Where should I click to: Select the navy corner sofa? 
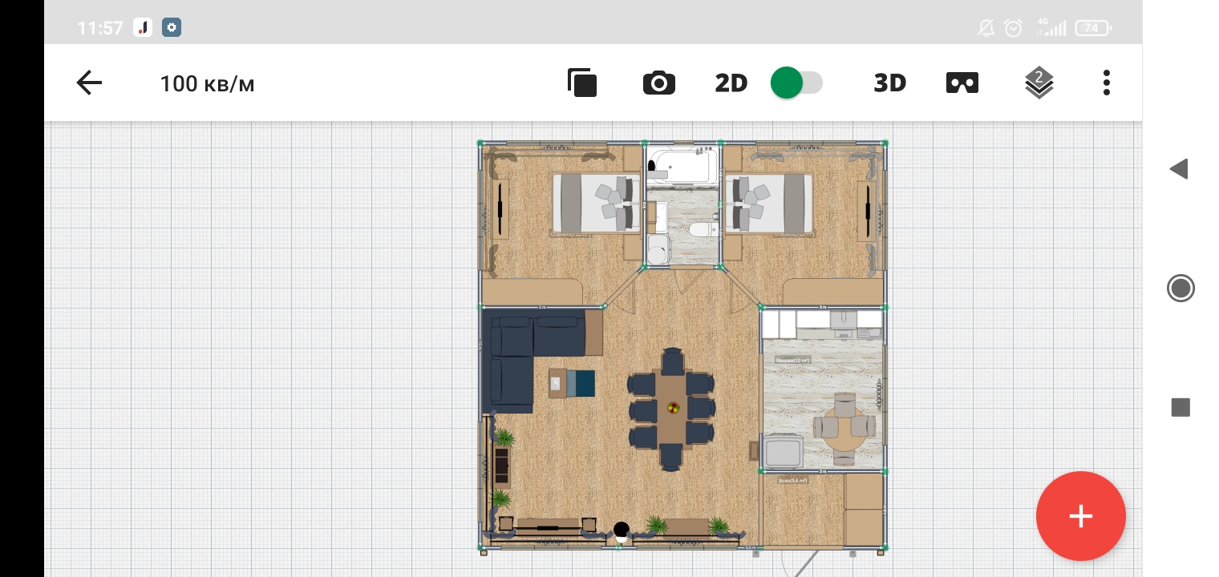[533, 363]
